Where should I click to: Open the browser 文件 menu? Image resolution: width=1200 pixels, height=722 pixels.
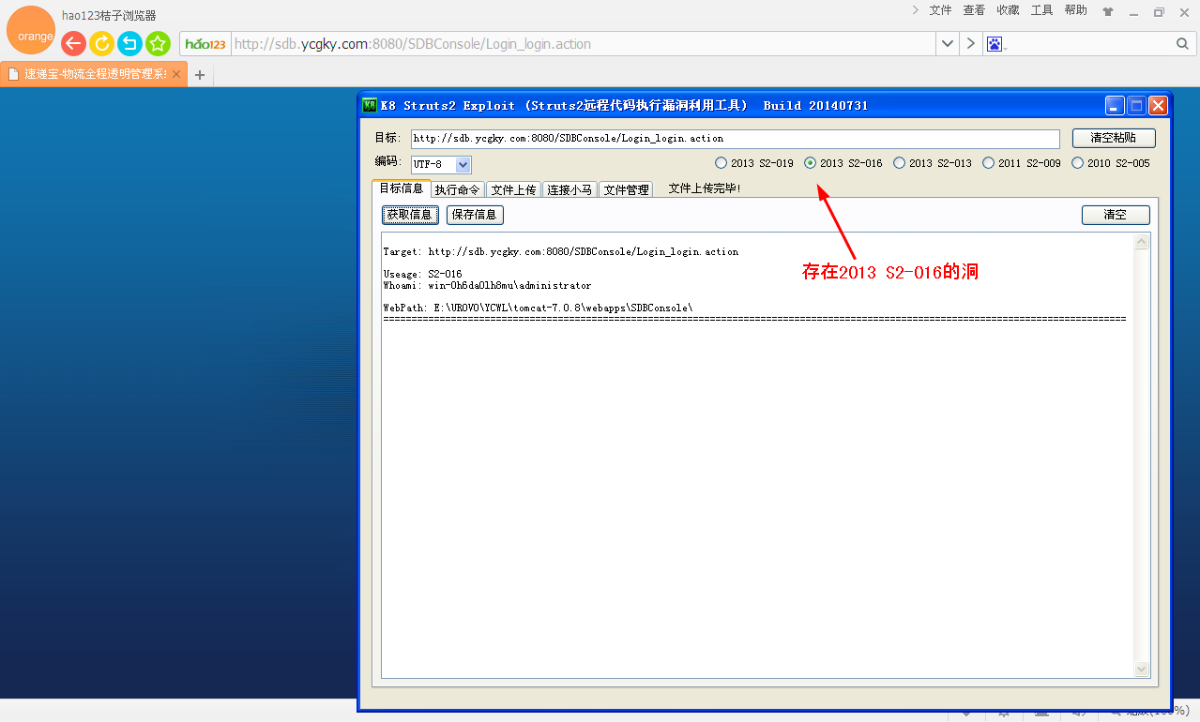click(940, 10)
